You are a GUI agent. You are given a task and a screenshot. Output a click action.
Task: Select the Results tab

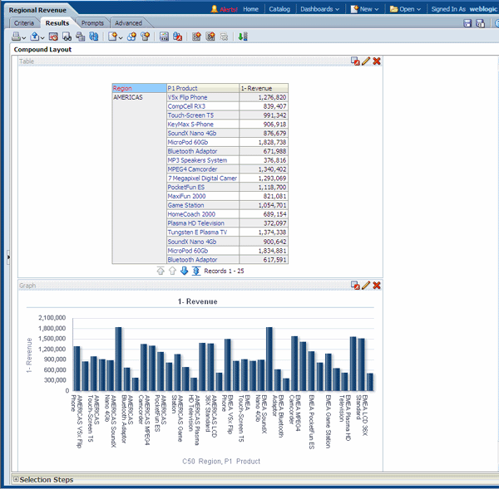click(x=57, y=23)
